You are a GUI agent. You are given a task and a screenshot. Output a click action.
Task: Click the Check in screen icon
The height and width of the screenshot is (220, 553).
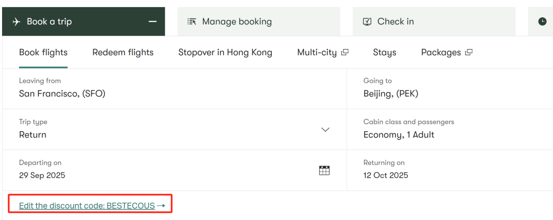click(x=367, y=21)
